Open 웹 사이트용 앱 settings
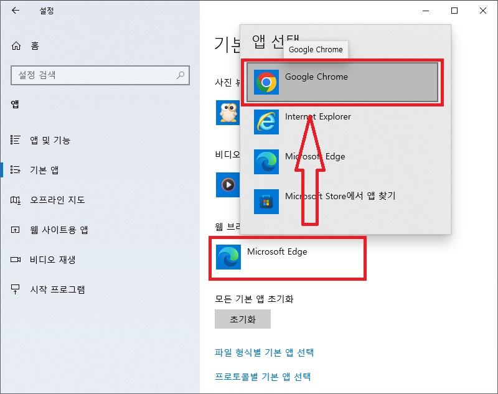This screenshot has width=498, height=394. [59, 230]
